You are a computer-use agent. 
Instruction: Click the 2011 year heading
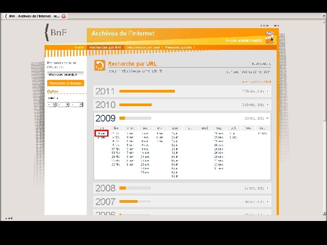[105, 92]
